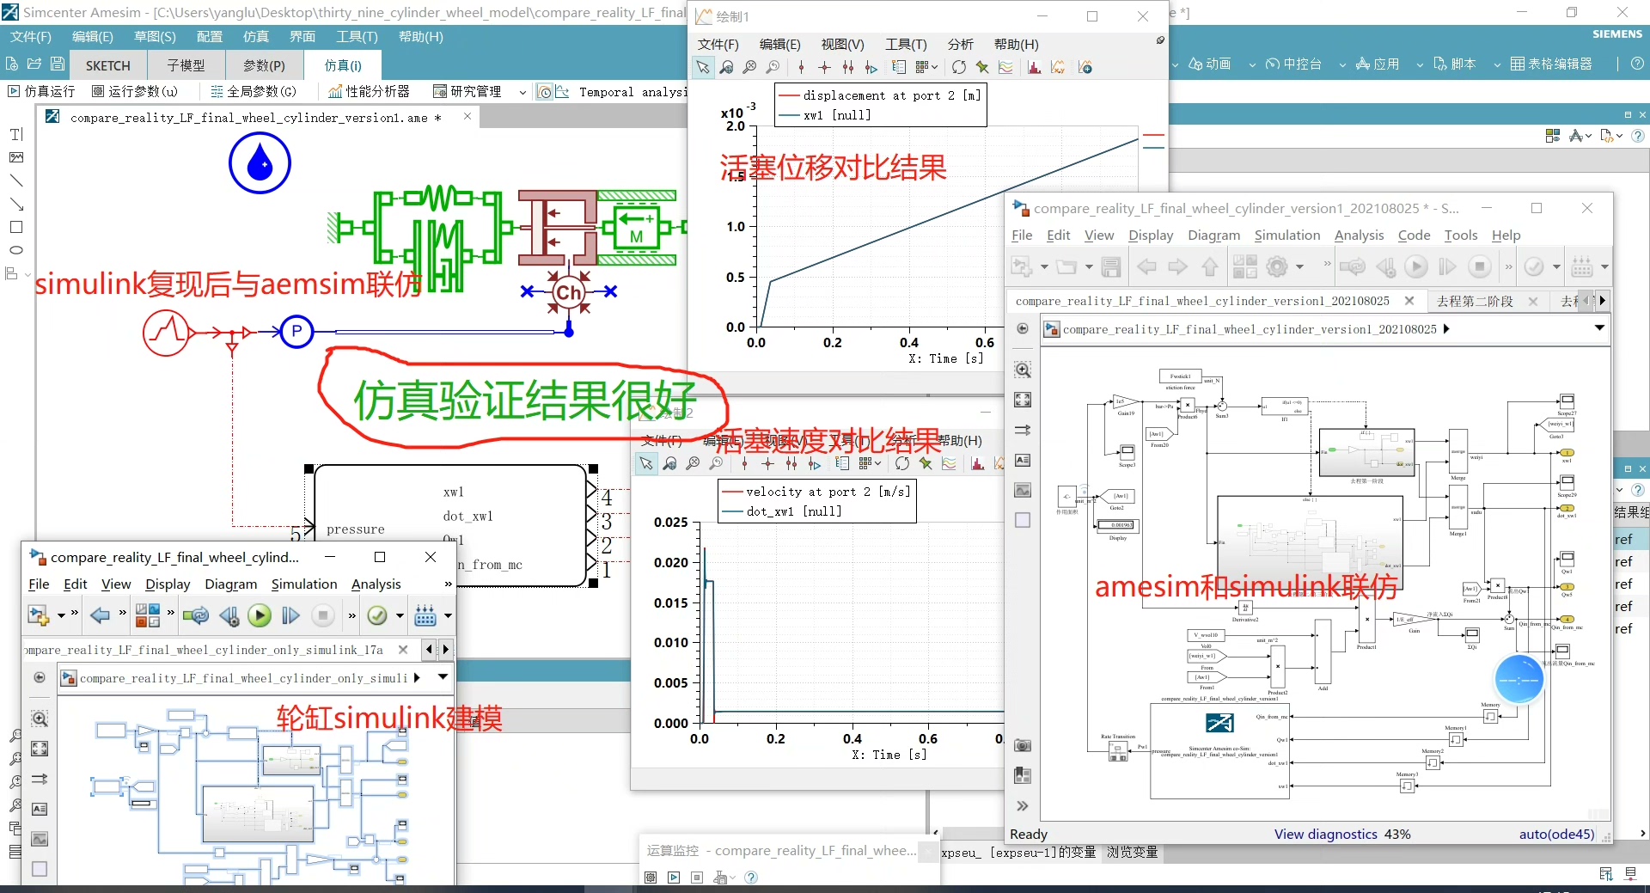Open 帮助(H) menu in Amesim main window
The height and width of the screenshot is (893, 1650).
(421, 37)
